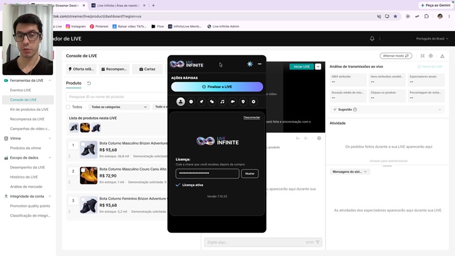Open the Chrome three-dot menu

click(449, 16)
